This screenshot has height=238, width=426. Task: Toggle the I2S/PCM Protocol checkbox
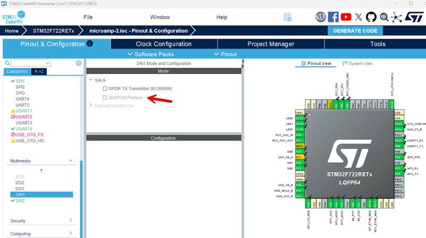pyautogui.click(x=105, y=98)
